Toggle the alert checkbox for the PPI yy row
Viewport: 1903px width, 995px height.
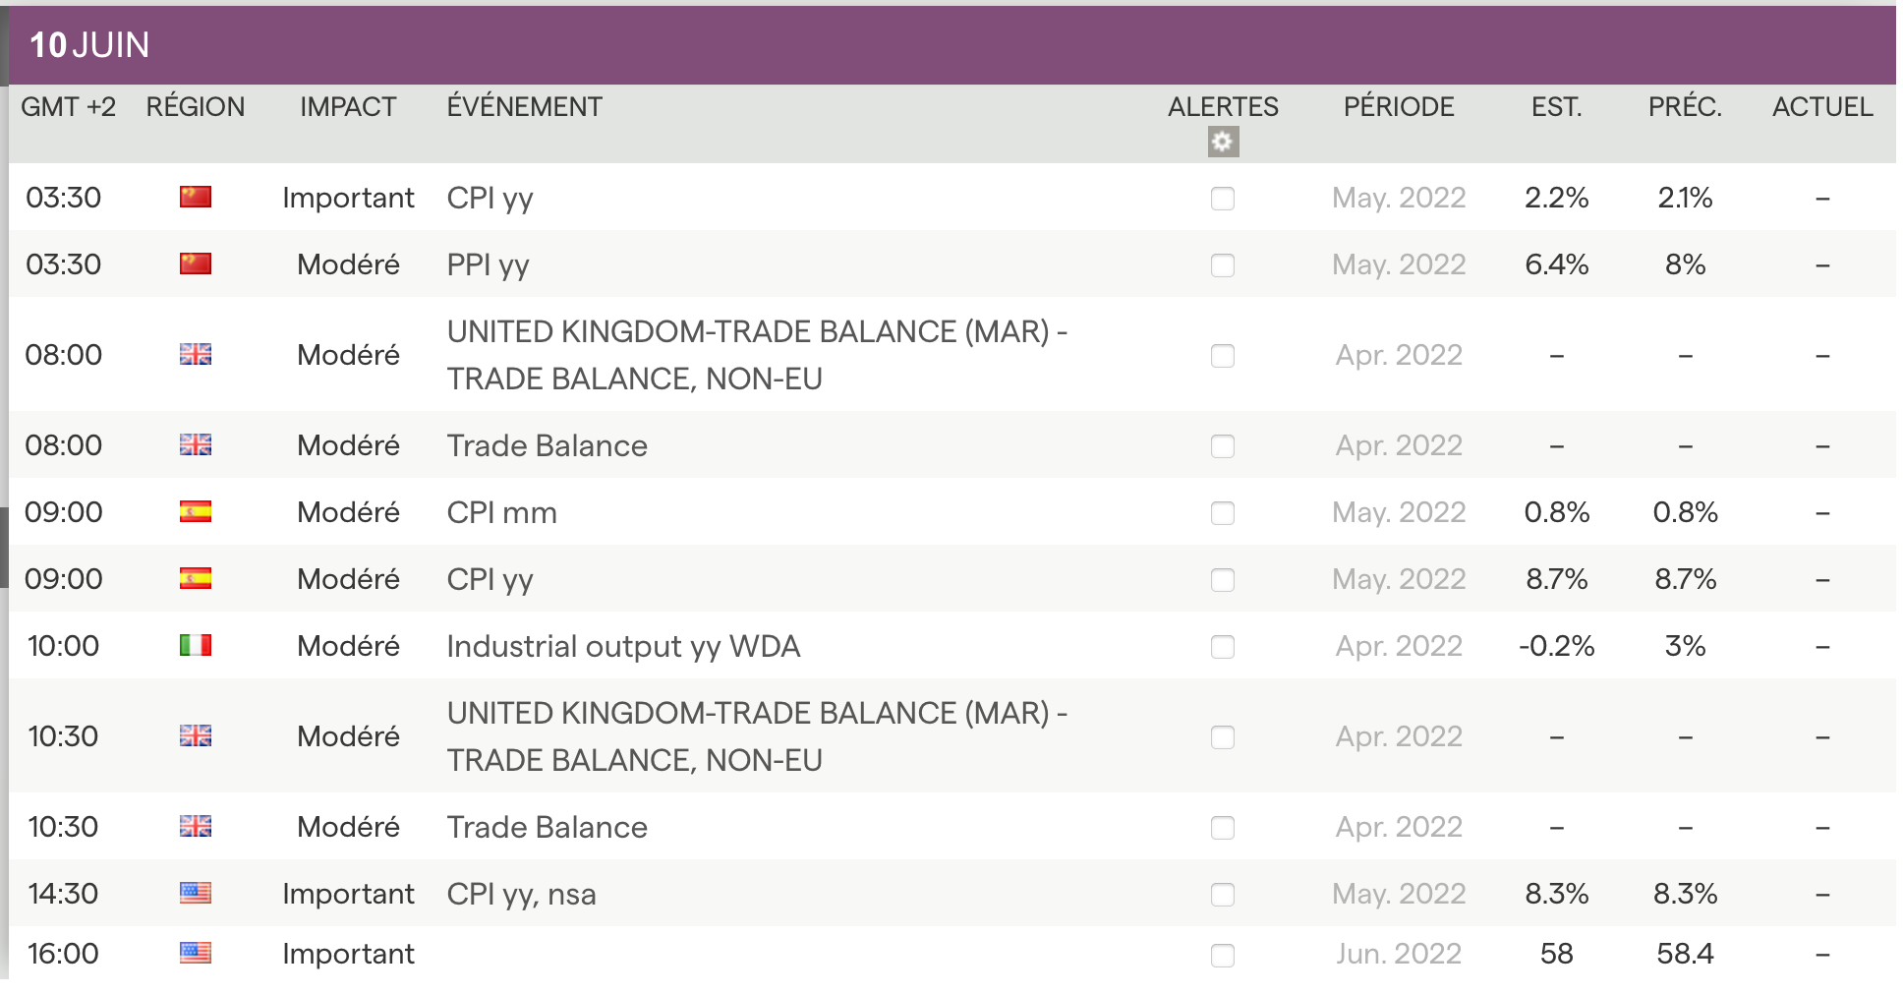tap(1223, 265)
